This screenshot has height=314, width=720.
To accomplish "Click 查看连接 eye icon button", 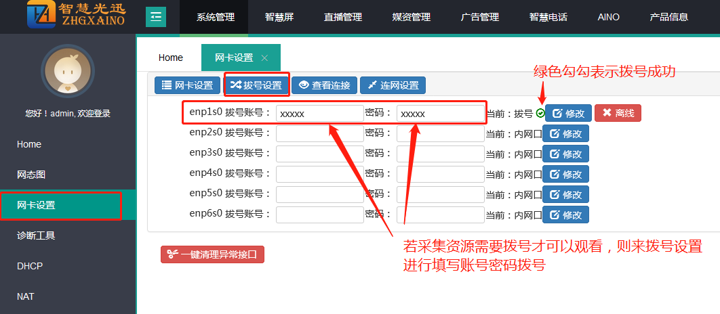I will 324,85.
